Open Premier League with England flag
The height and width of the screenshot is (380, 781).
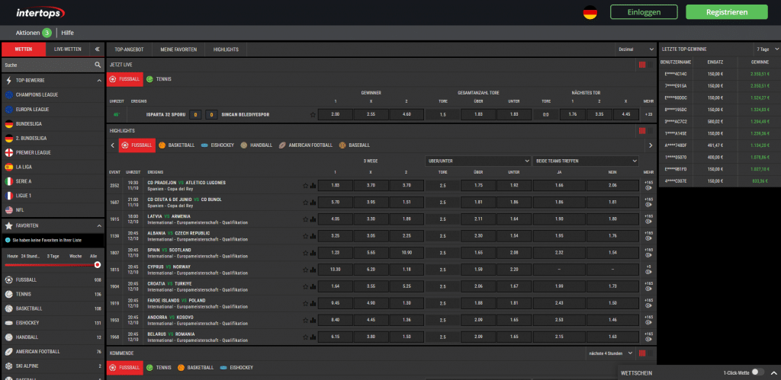click(x=53, y=152)
